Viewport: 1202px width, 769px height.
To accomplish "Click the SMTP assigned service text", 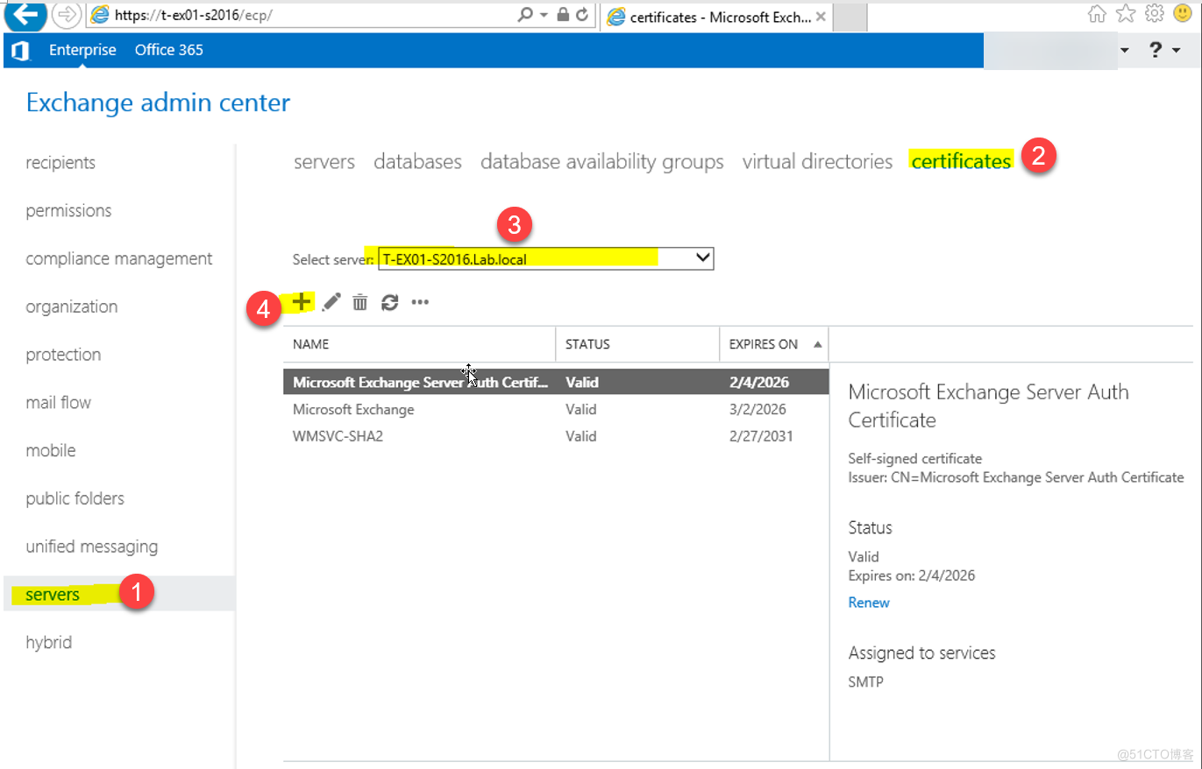I will [866, 681].
